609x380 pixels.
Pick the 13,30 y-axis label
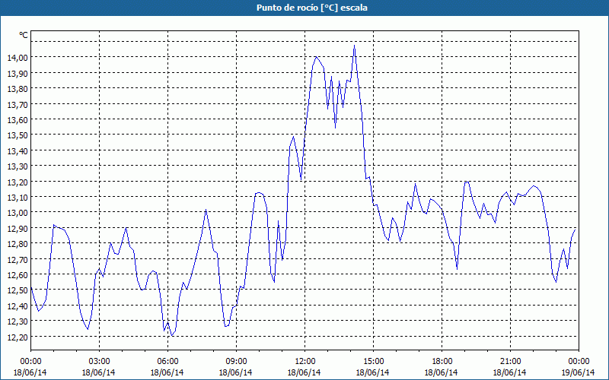(18, 166)
